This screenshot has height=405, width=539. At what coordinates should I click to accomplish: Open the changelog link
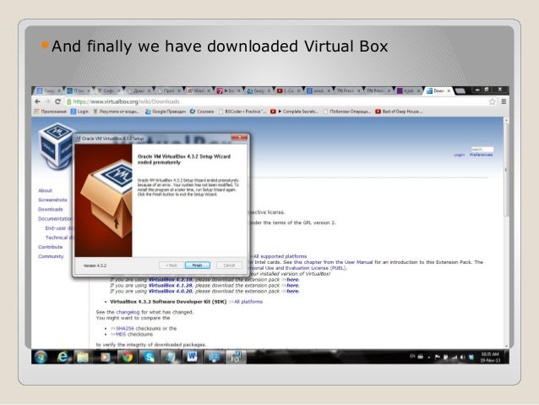128,312
